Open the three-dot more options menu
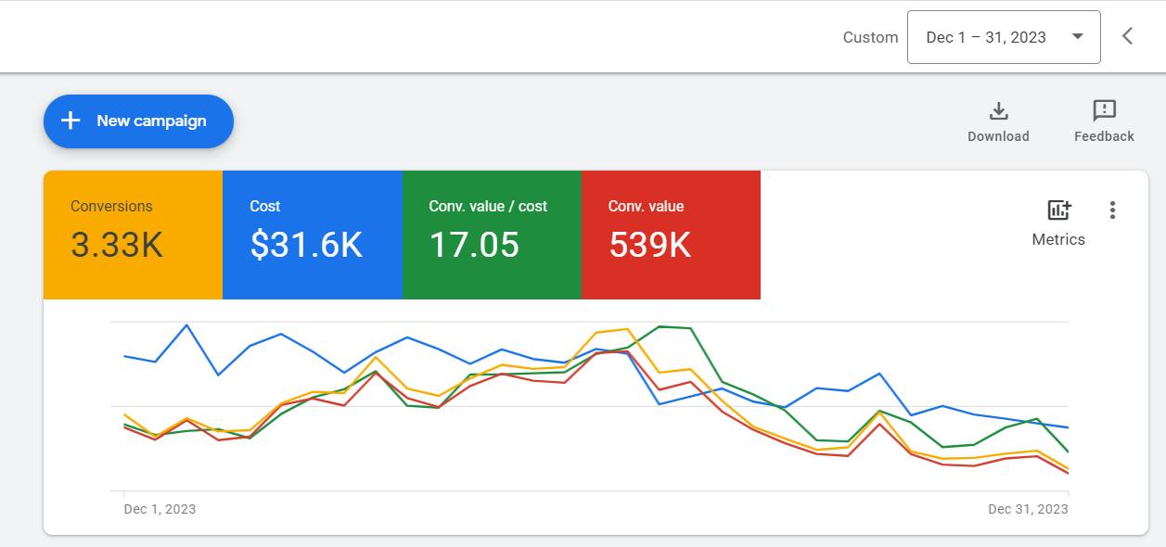The height and width of the screenshot is (547, 1166). coord(1112,210)
